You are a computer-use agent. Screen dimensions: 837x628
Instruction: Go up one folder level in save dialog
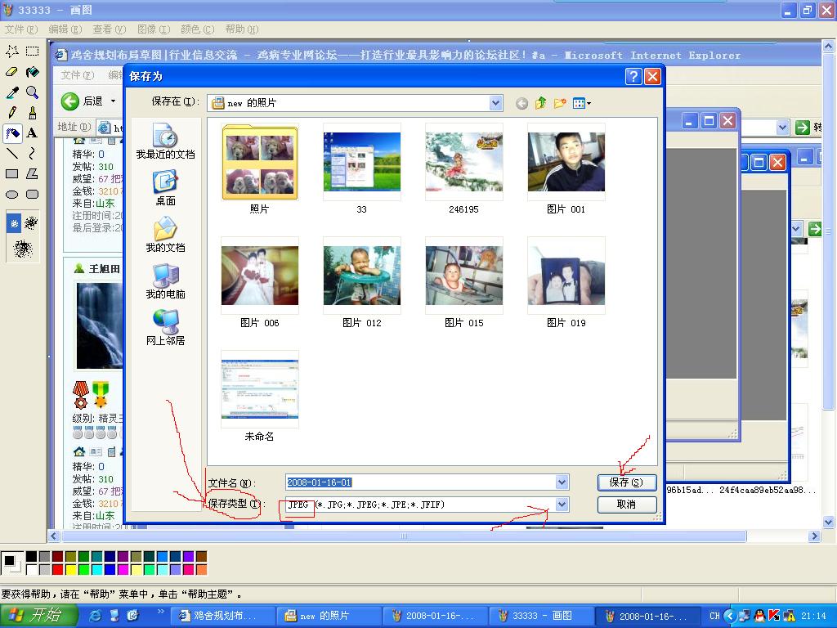point(540,103)
